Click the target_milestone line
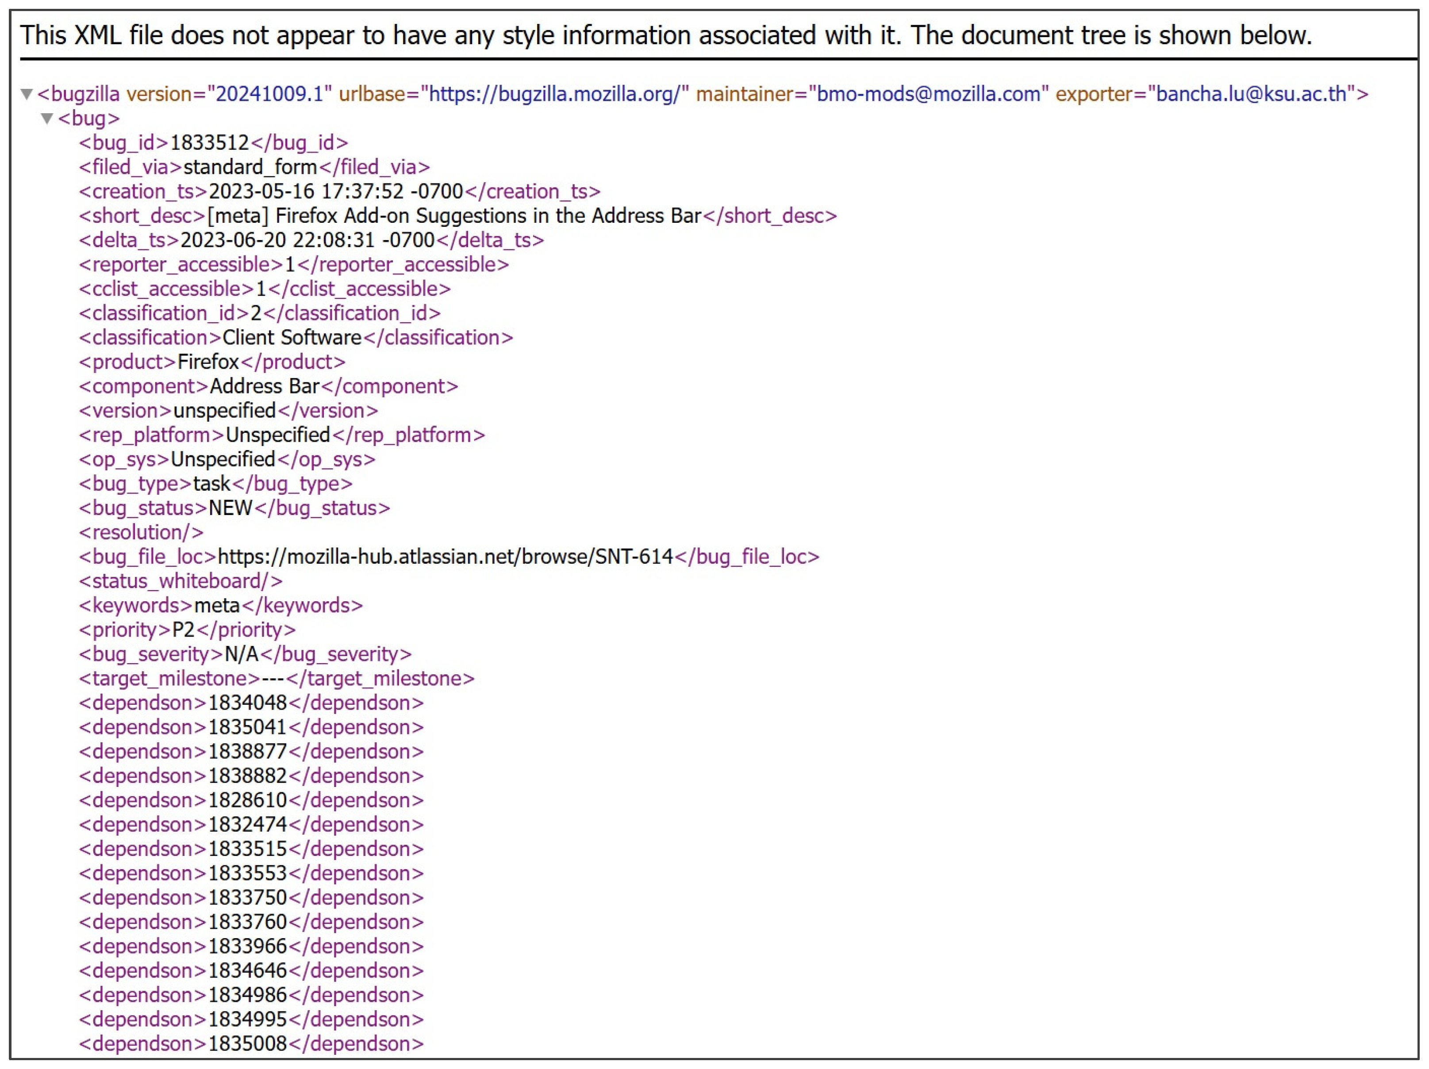The width and height of the screenshot is (1429, 1069). coord(277,679)
